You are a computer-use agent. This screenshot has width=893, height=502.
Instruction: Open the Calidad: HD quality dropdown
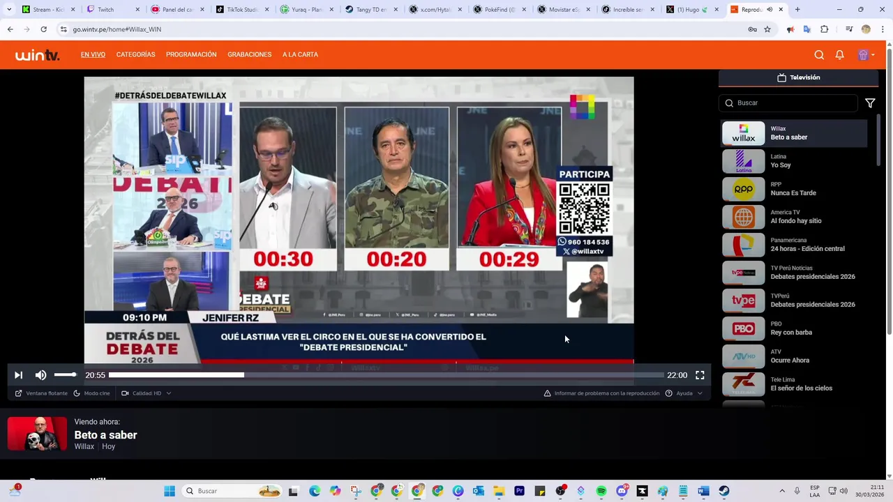click(x=147, y=393)
